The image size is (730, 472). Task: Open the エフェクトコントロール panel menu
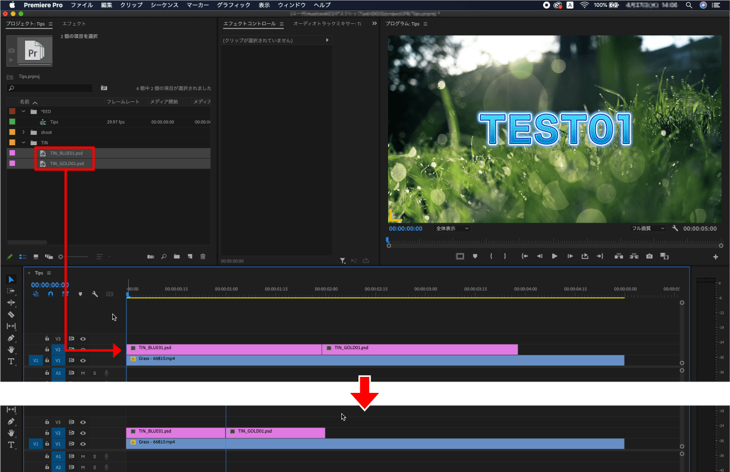click(282, 24)
